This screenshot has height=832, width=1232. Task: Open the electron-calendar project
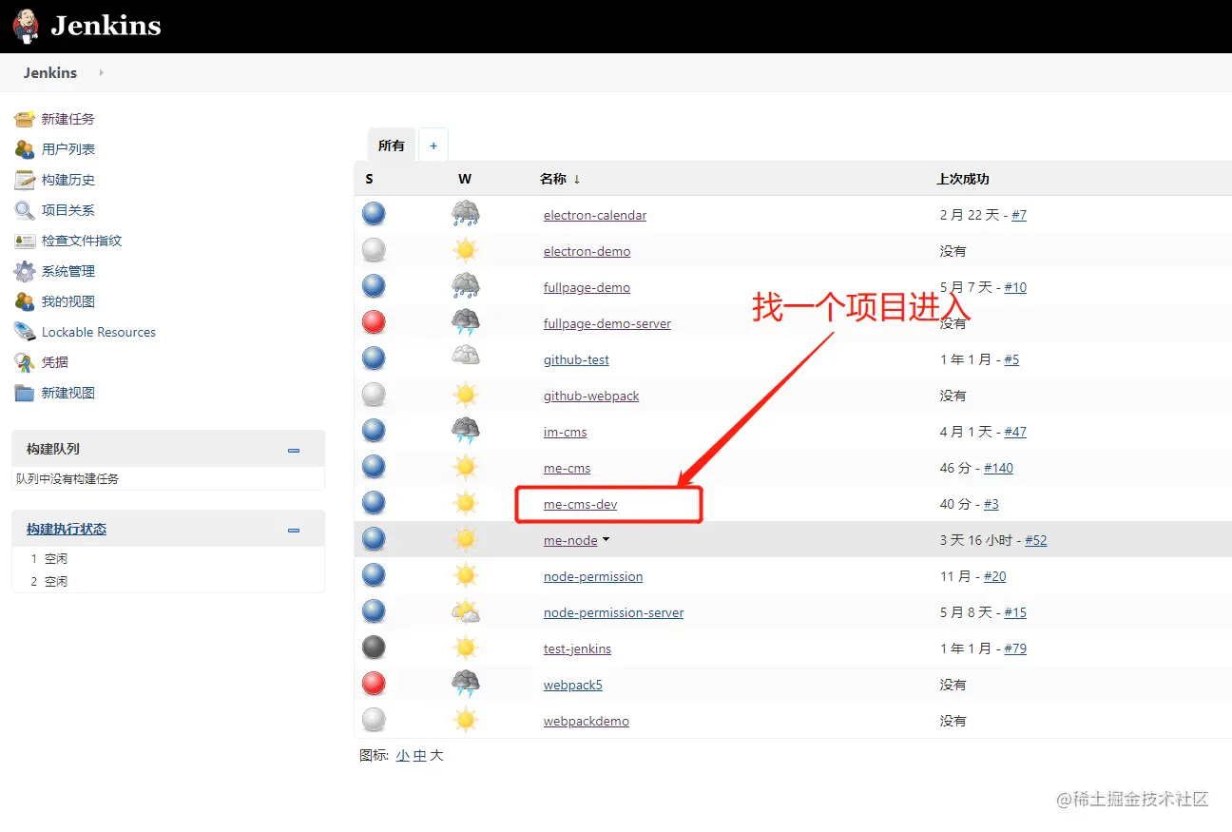pyautogui.click(x=595, y=215)
